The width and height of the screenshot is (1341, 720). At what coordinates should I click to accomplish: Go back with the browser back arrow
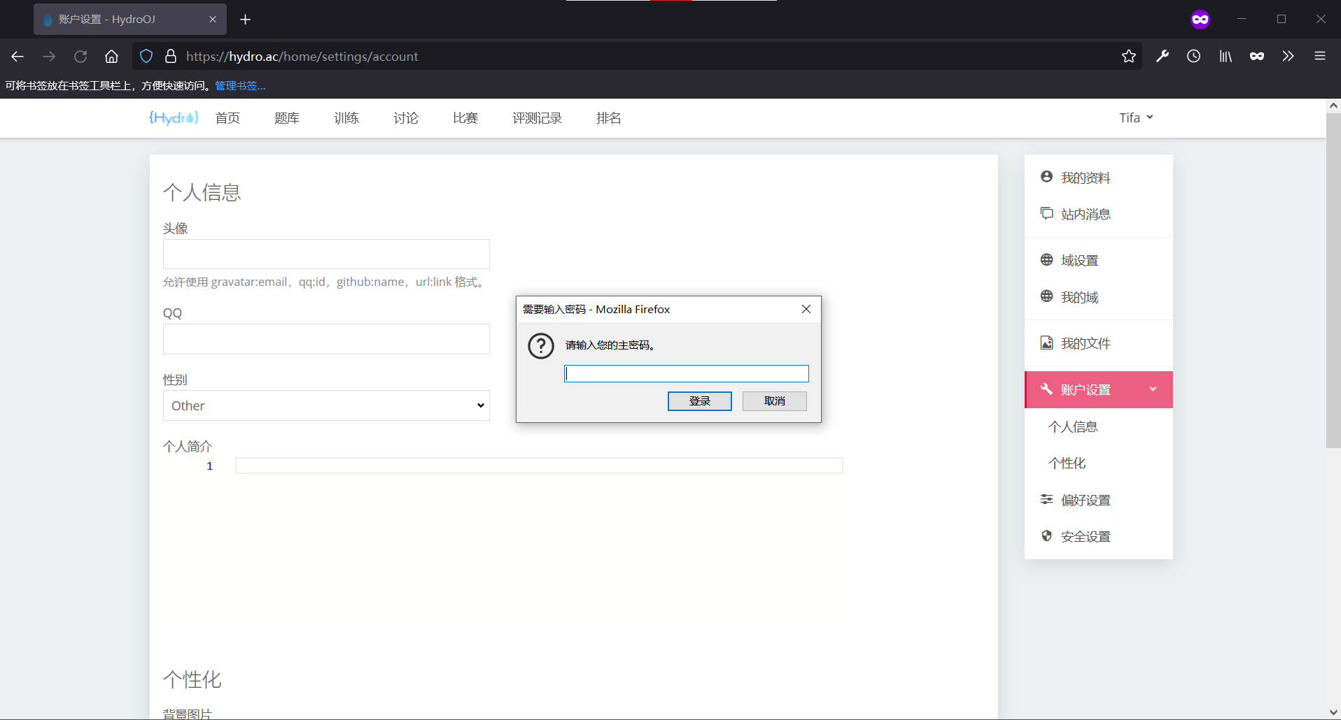click(x=17, y=57)
